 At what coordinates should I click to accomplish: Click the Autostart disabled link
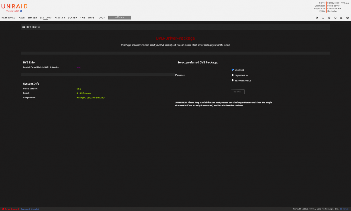coord(30,209)
